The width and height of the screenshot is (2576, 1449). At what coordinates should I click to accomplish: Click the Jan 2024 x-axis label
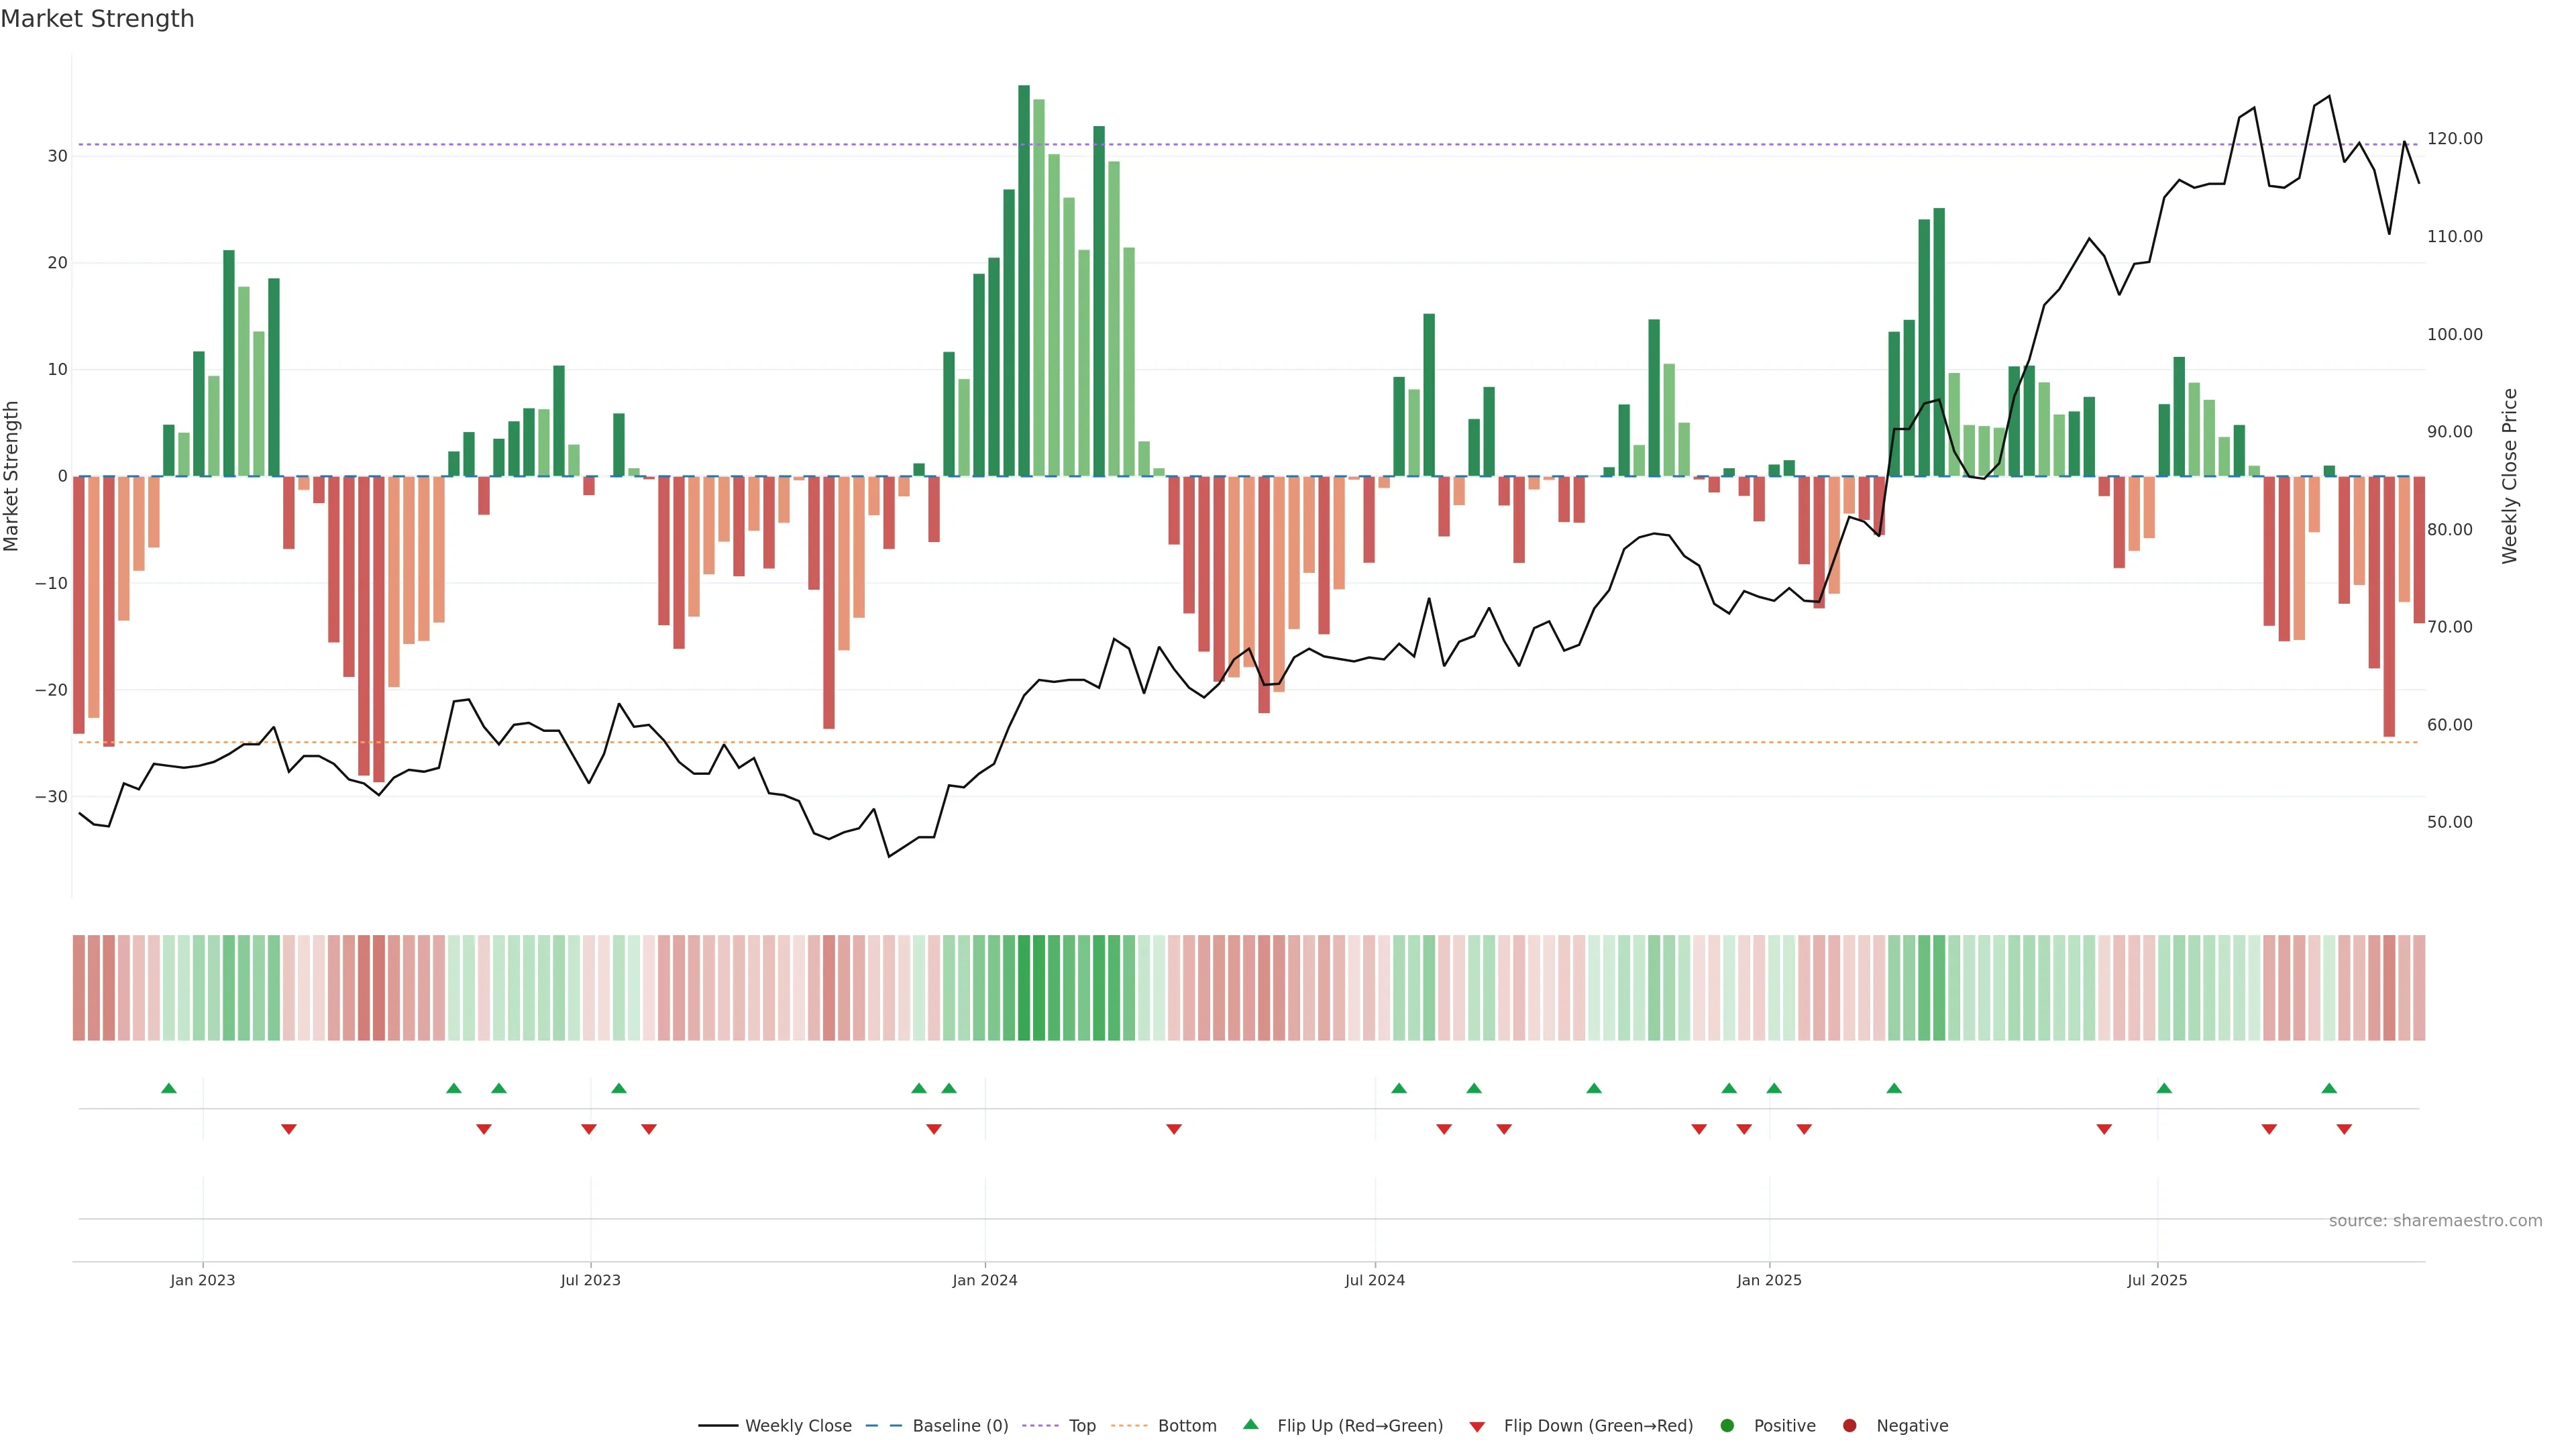coord(984,1280)
